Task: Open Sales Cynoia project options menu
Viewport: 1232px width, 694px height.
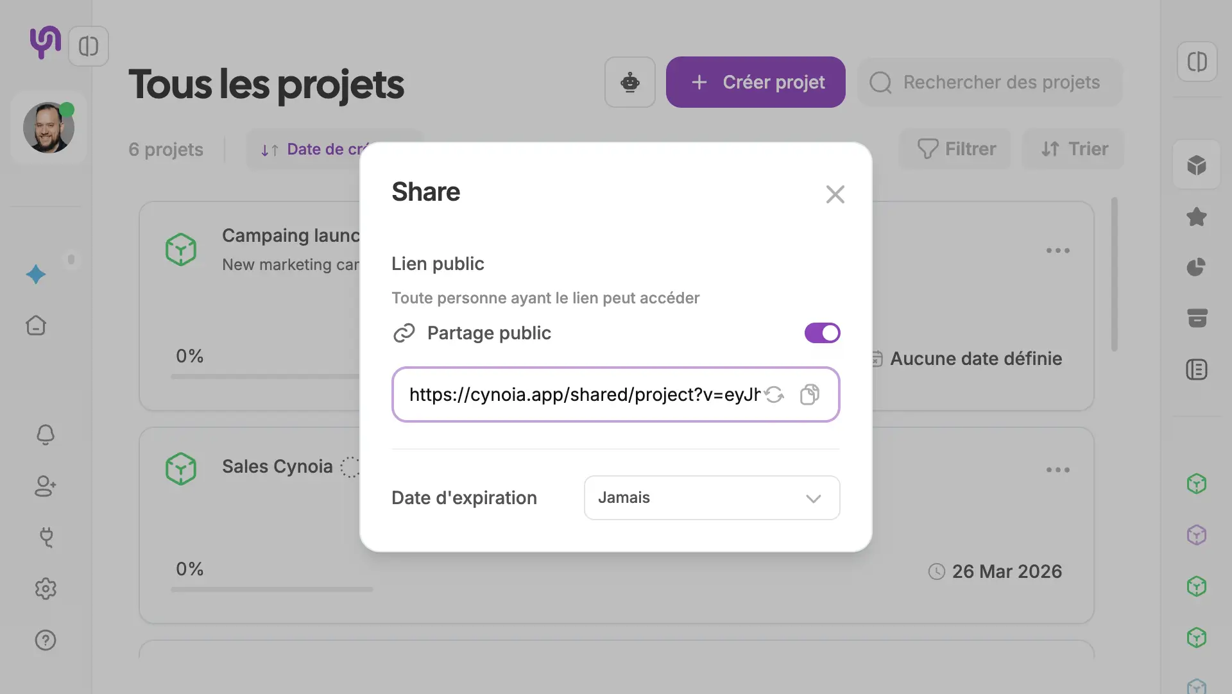Action: (x=1057, y=470)
